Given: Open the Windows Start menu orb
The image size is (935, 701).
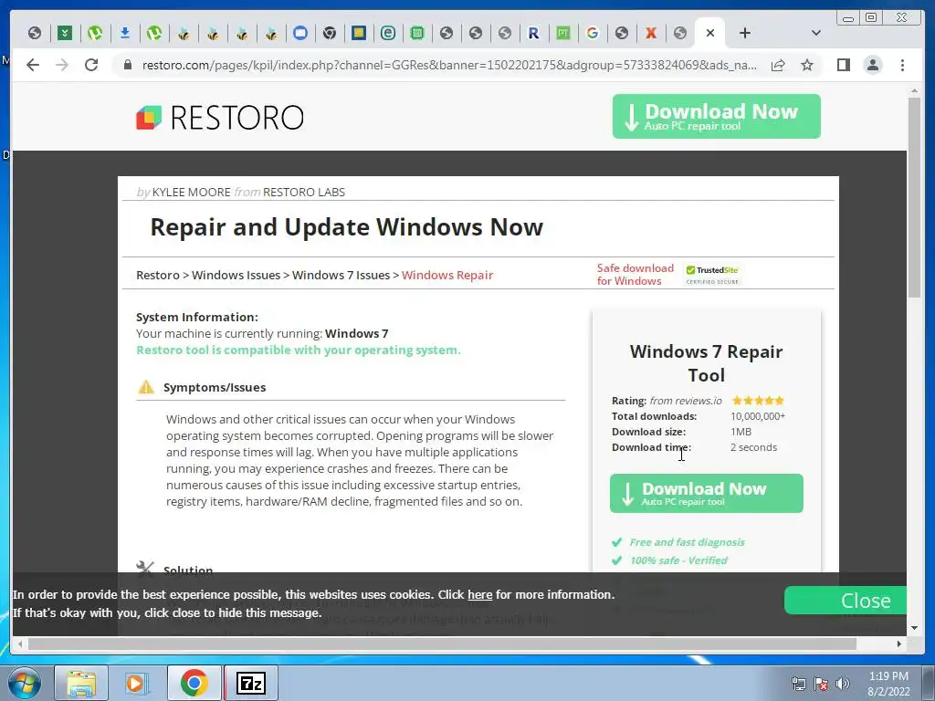Looking at the screenshot, I should click(24, 683).
